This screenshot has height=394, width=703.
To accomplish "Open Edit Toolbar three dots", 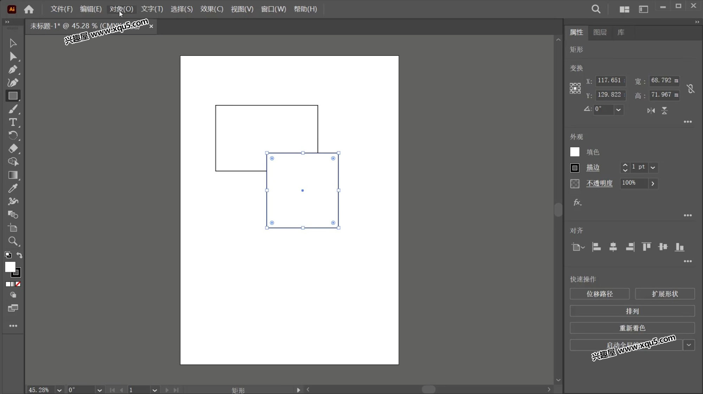I will coord(13,326).
